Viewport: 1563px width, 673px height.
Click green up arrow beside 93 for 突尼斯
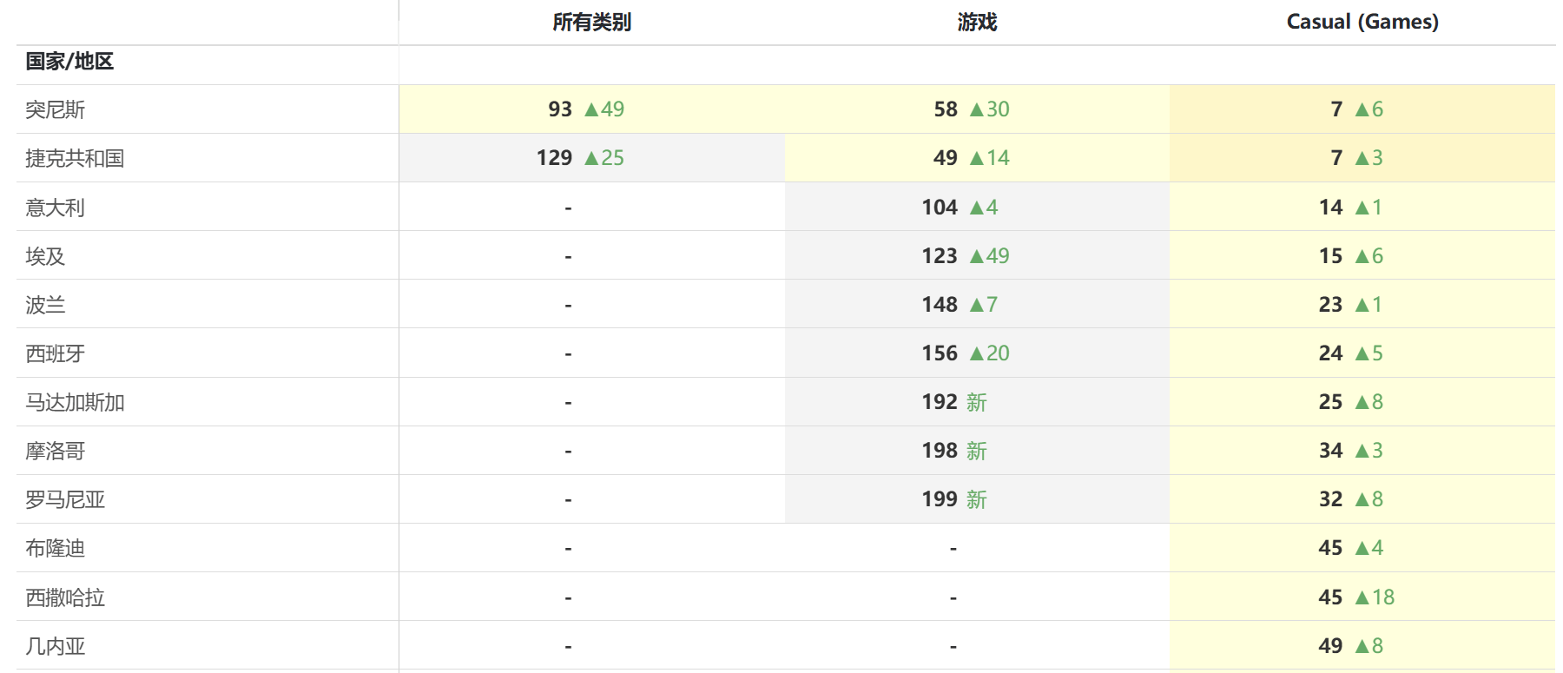pyautogui.click(x=591, y=109)
